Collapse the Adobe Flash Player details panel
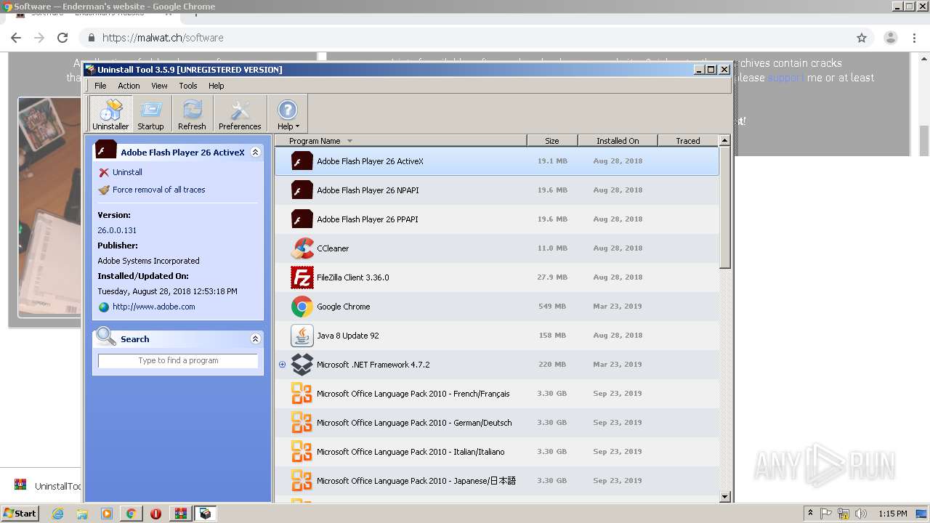Screen dimensions: 930x523 (255, 153)
